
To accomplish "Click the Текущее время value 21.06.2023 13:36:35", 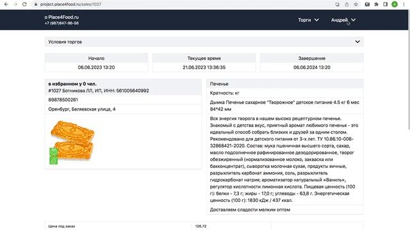I will tap(204, 67).
